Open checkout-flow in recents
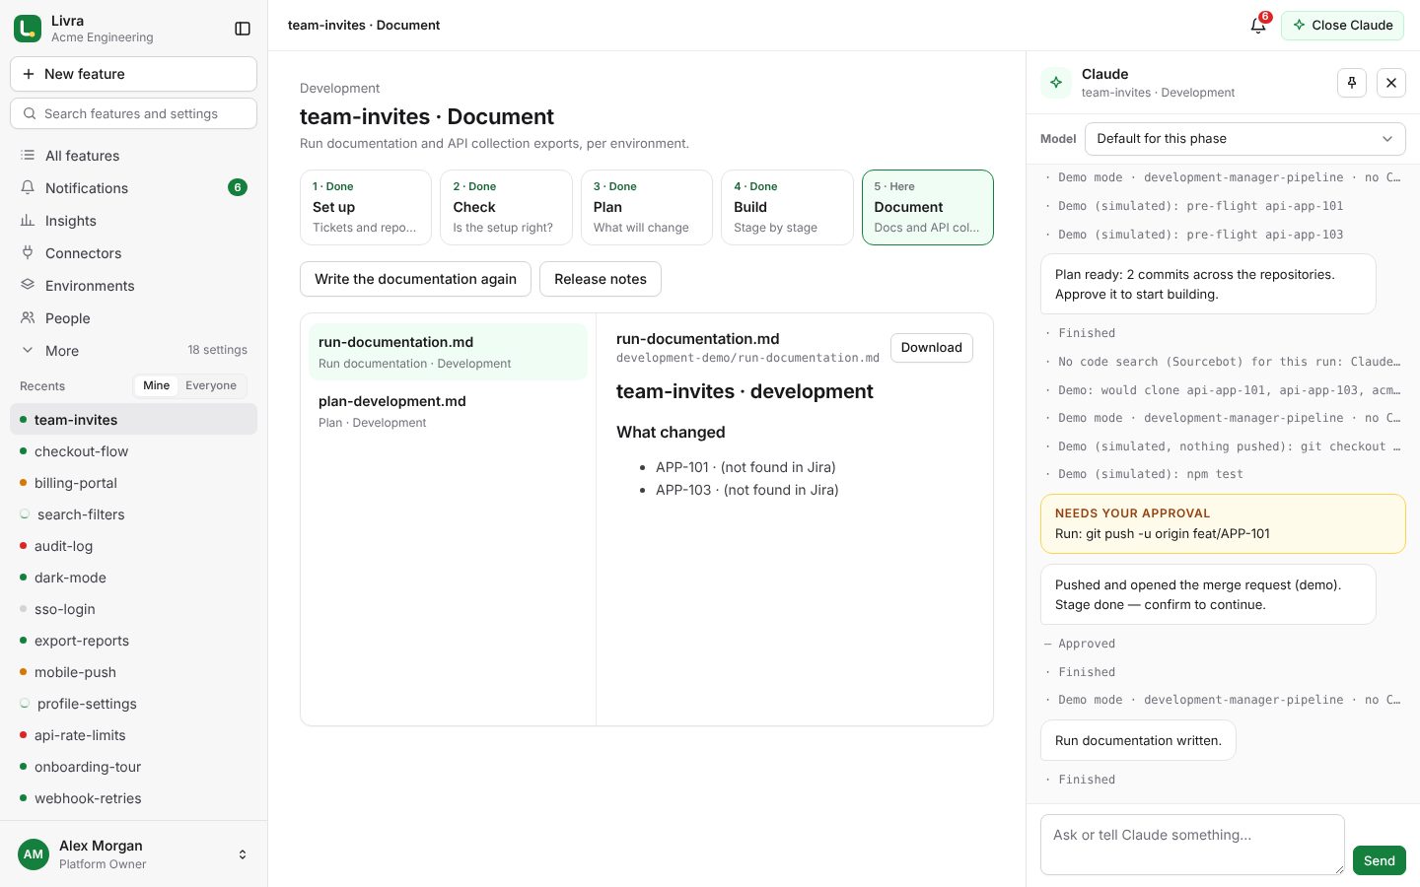Viewport: 1420px width, 887px height. 133,451
